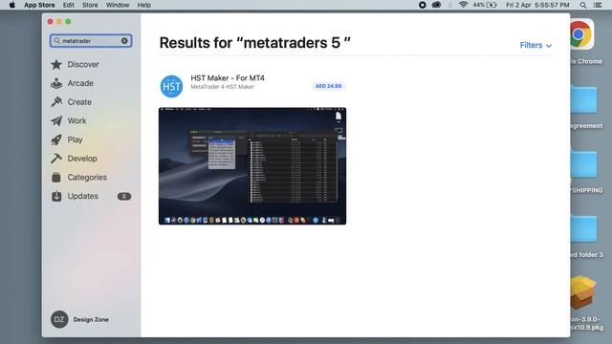Open the Store menu
The height and width of the screenshot is (344, 612).
(90, 5)
